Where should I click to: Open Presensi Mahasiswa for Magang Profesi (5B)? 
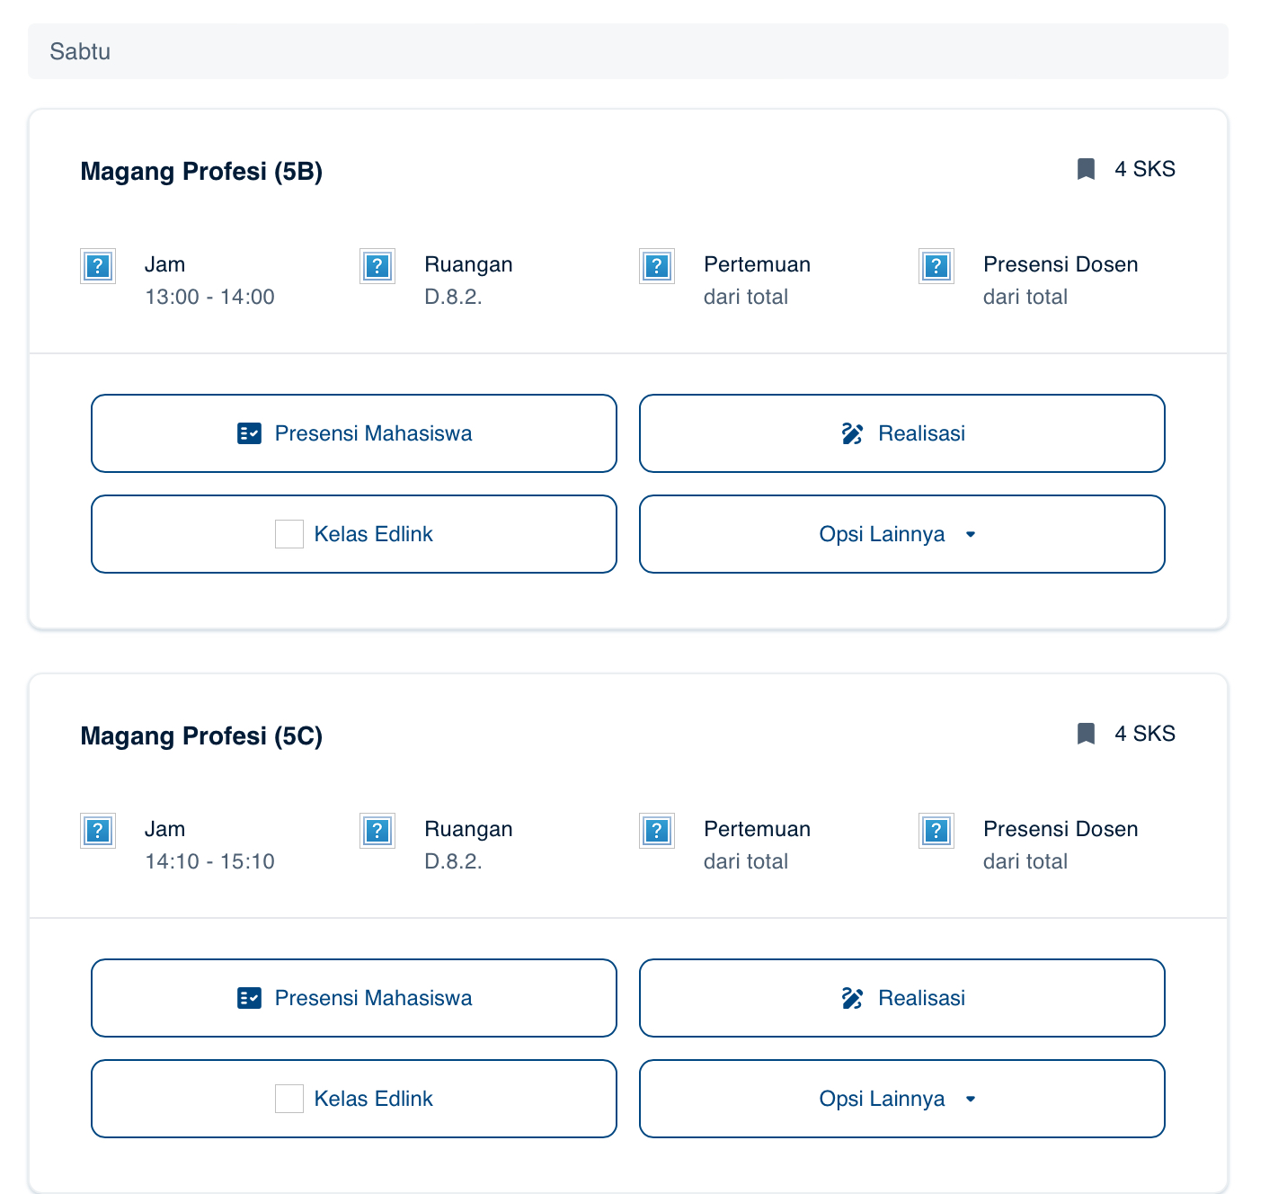click(x=354, y=433)
